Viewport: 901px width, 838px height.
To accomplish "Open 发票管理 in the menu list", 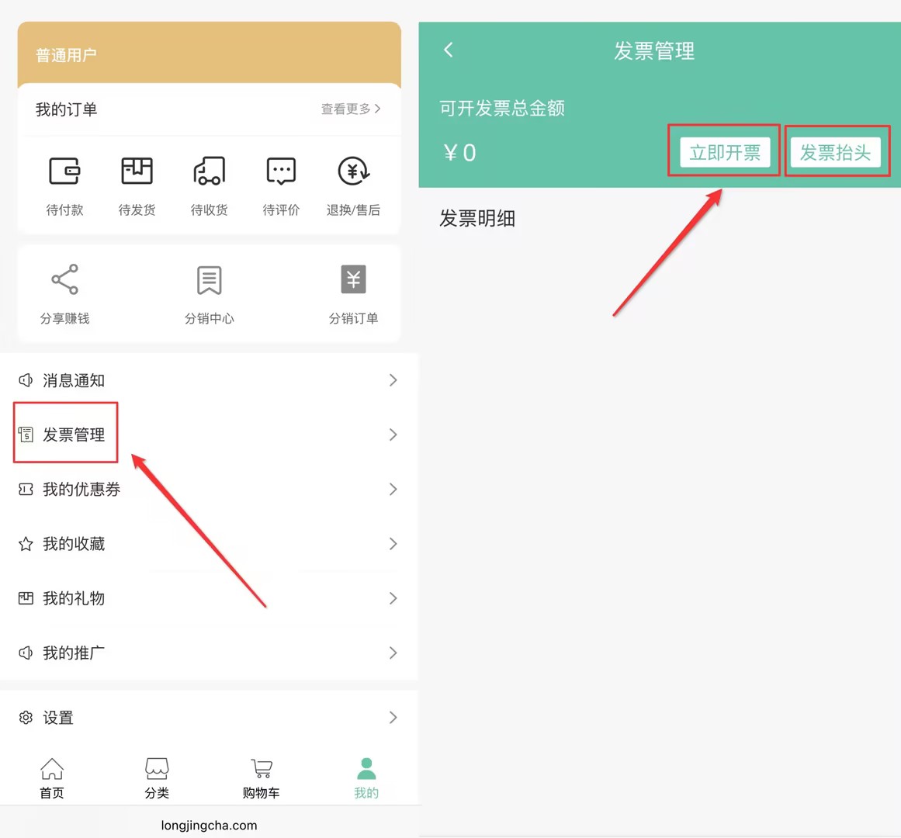I will (74, 435).
